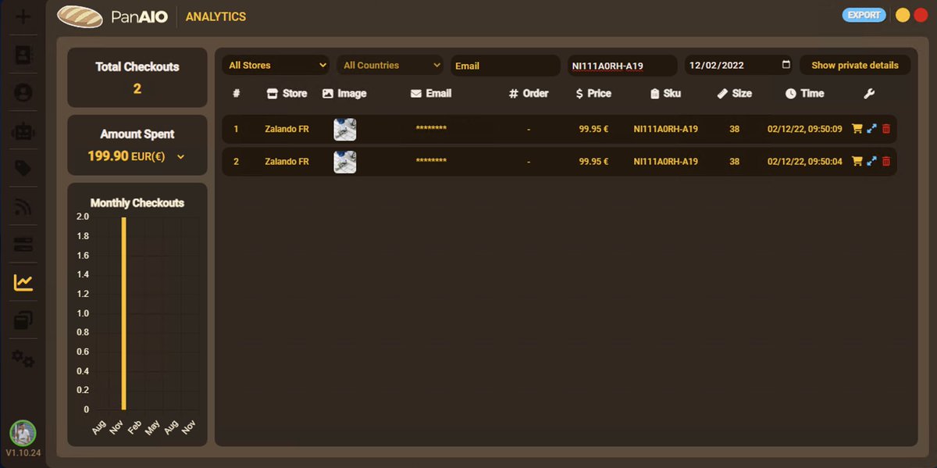The height and width of the screenshot is (468, 937).
Task: Open the server sidebar icon
Action: 23,245
